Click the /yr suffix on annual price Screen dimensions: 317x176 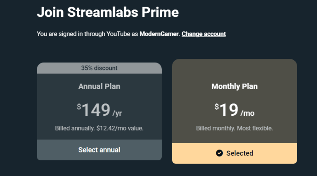point(117,113)
